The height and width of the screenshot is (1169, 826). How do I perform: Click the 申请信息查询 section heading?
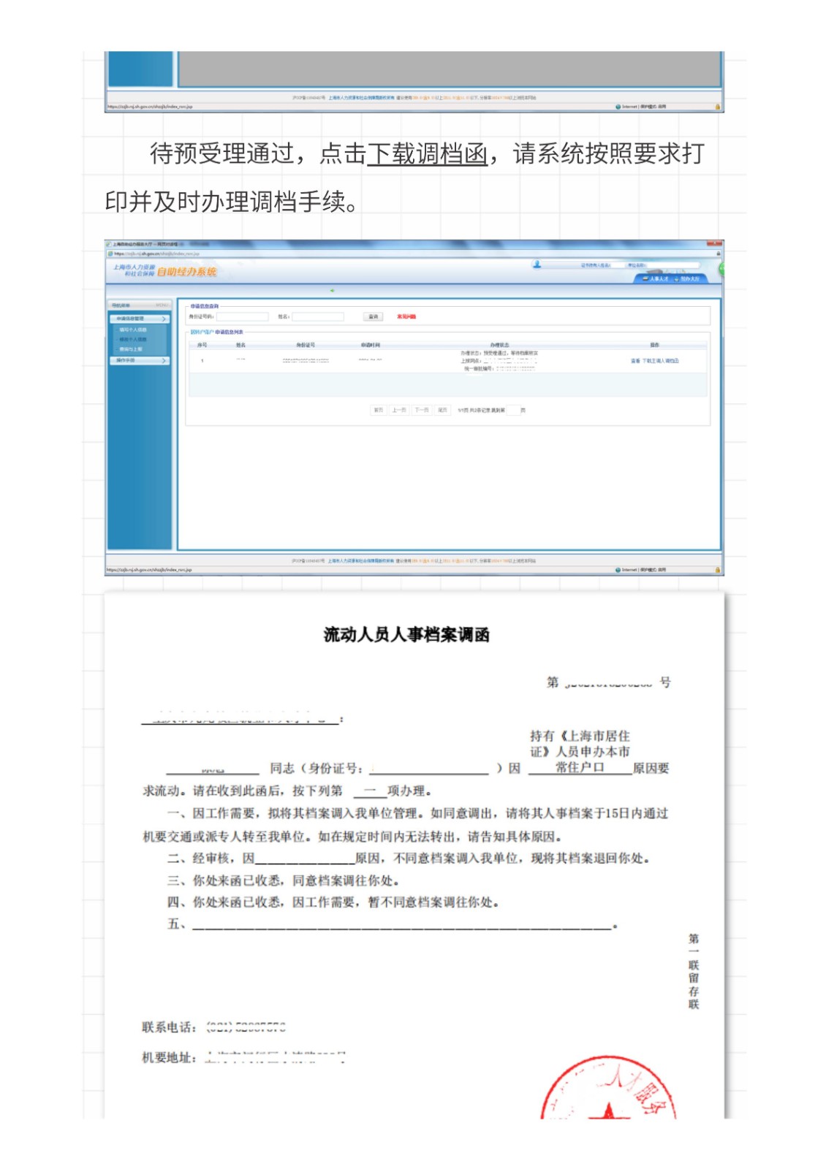tap(205, 306)
